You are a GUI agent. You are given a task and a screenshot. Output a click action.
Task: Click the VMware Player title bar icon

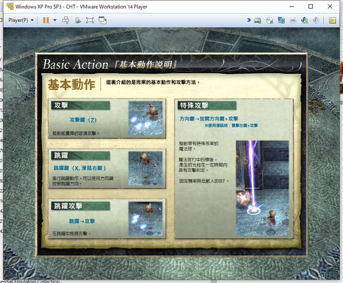[10, 6]
